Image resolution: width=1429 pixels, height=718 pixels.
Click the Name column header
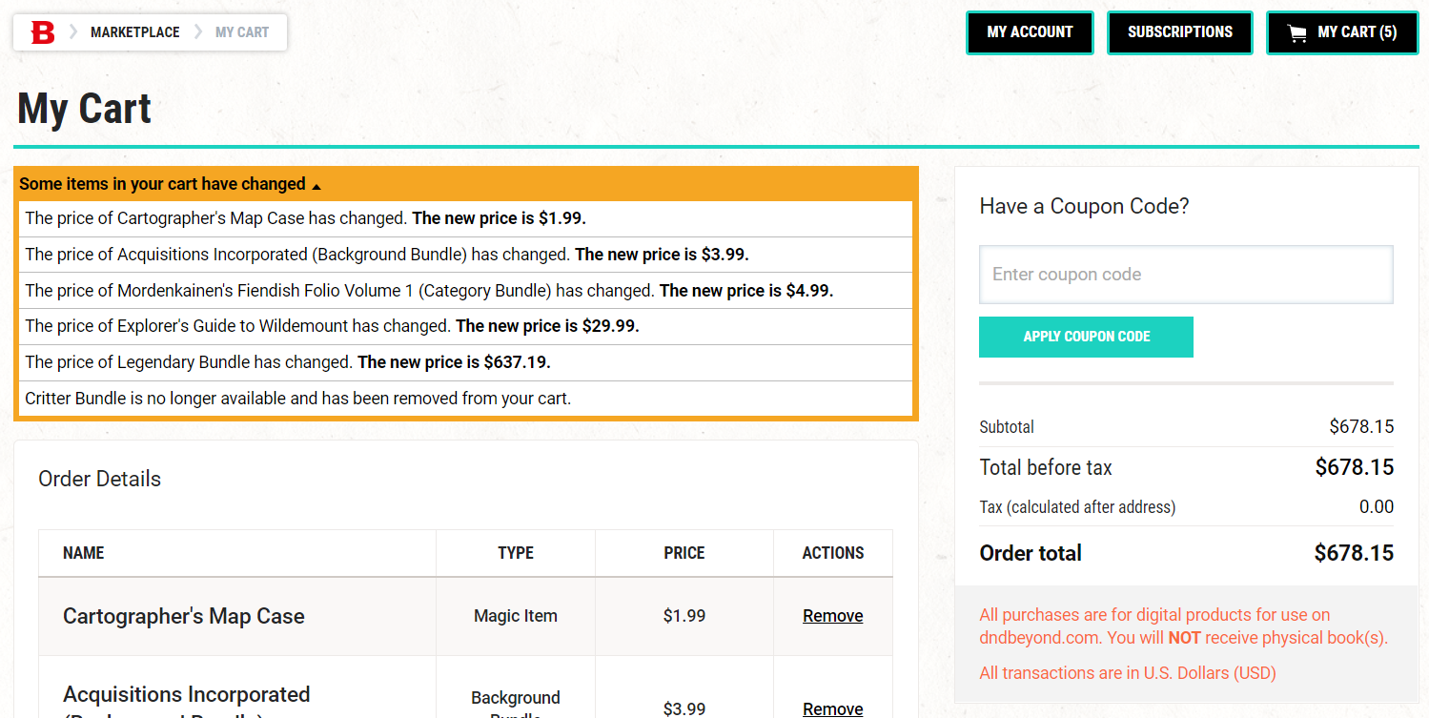[84, 553]
